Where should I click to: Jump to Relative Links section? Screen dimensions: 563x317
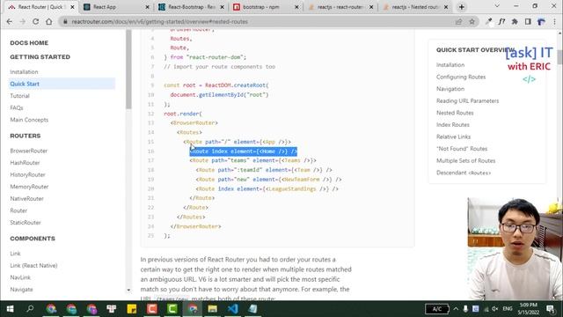(x=454, y=137)
